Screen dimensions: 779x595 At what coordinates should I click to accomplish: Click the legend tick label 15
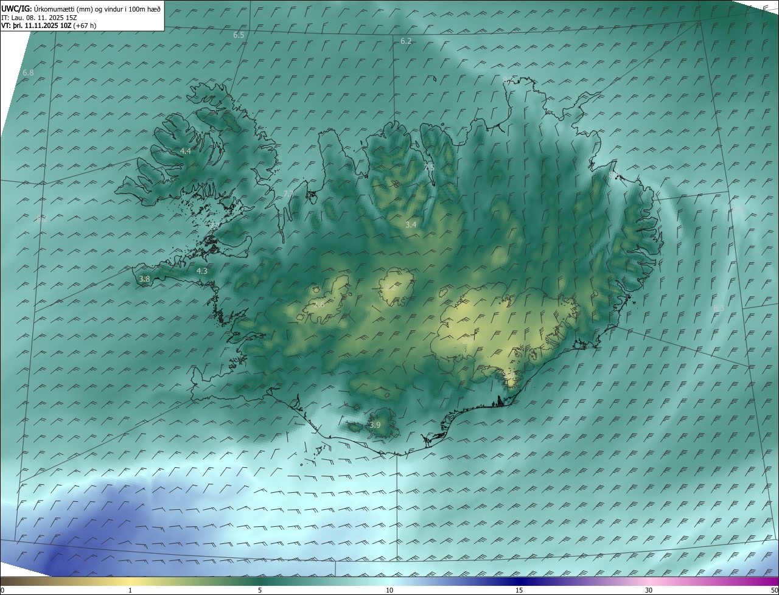(519, 590)
